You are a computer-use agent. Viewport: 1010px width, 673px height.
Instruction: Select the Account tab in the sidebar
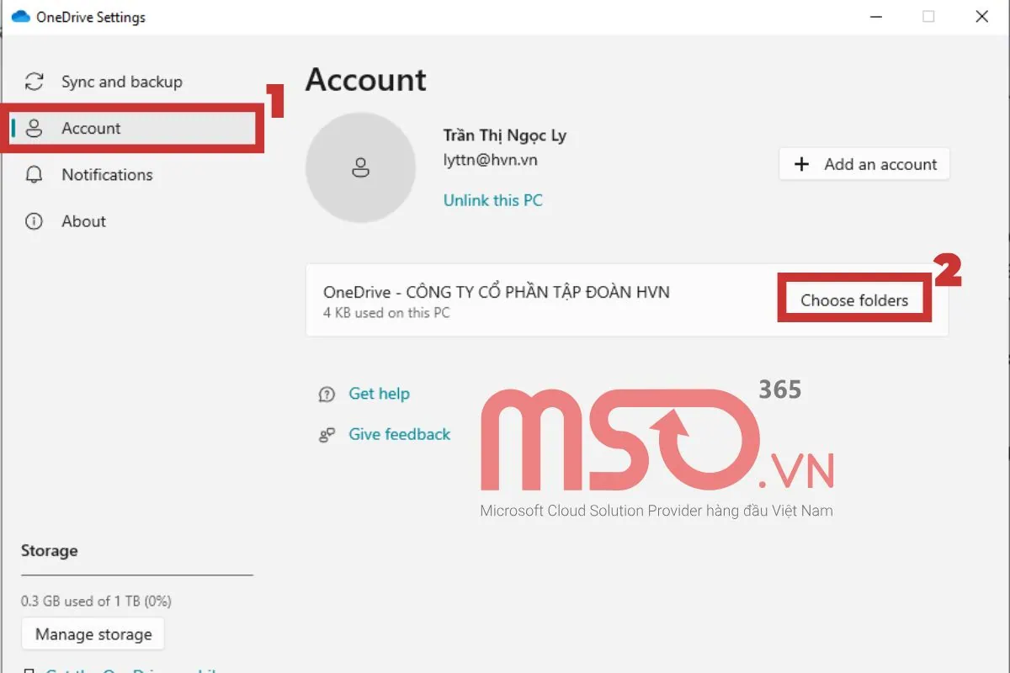coord(91,129)
